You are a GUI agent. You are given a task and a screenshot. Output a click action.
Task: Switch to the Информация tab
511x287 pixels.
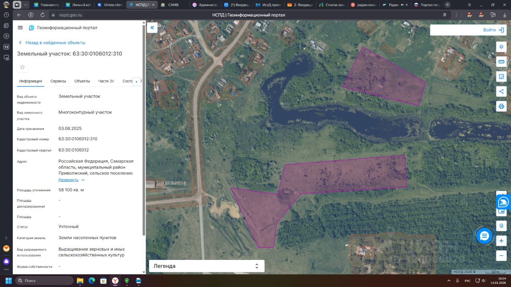click(x=31, y=81)
